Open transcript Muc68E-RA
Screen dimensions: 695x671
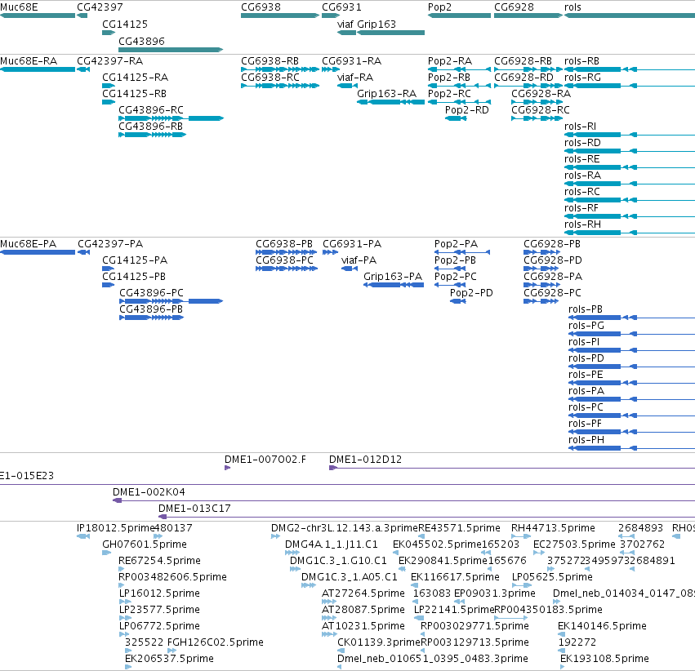point(29,61)
